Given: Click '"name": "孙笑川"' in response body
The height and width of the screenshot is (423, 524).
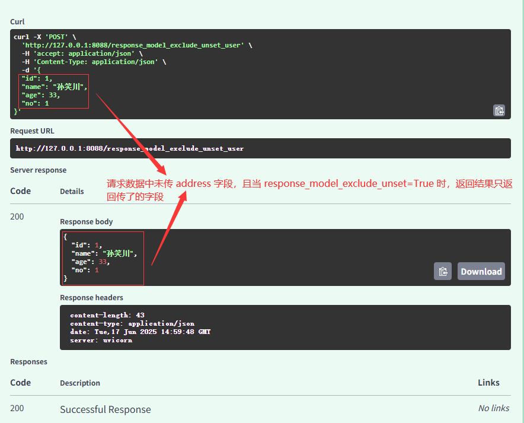Looking at the screenshot, I should [104, 253].
